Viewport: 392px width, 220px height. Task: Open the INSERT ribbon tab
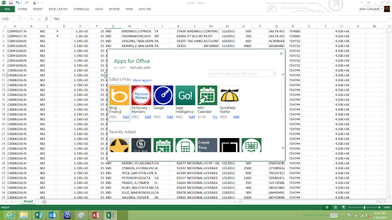pos(38,9)
